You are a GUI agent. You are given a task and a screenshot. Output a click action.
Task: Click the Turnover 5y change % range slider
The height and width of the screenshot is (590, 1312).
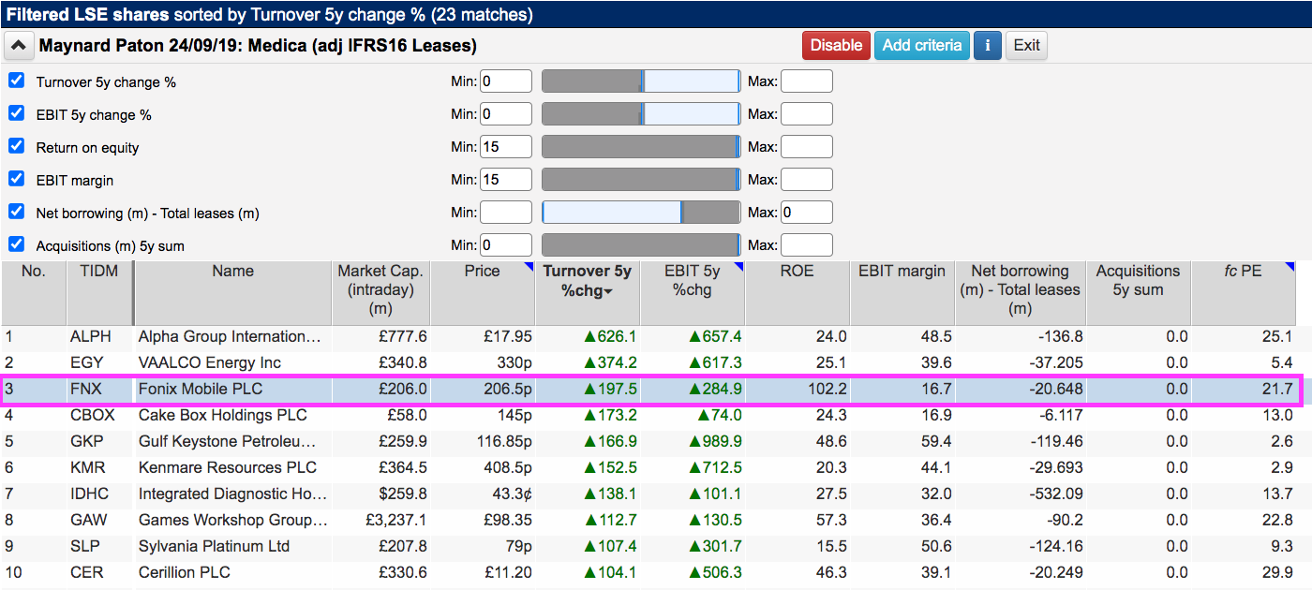(641, 81)
